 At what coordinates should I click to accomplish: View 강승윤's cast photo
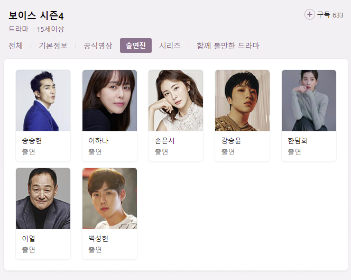[x=242, y=101]
